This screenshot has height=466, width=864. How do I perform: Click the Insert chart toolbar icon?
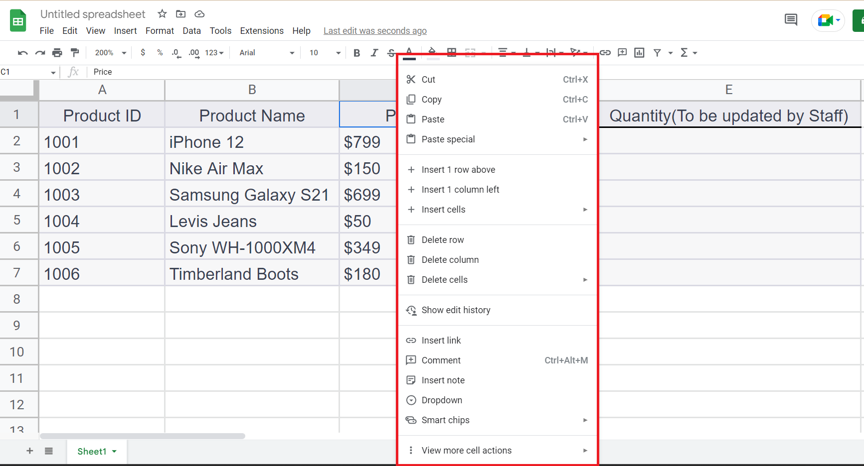coord(639,53)
